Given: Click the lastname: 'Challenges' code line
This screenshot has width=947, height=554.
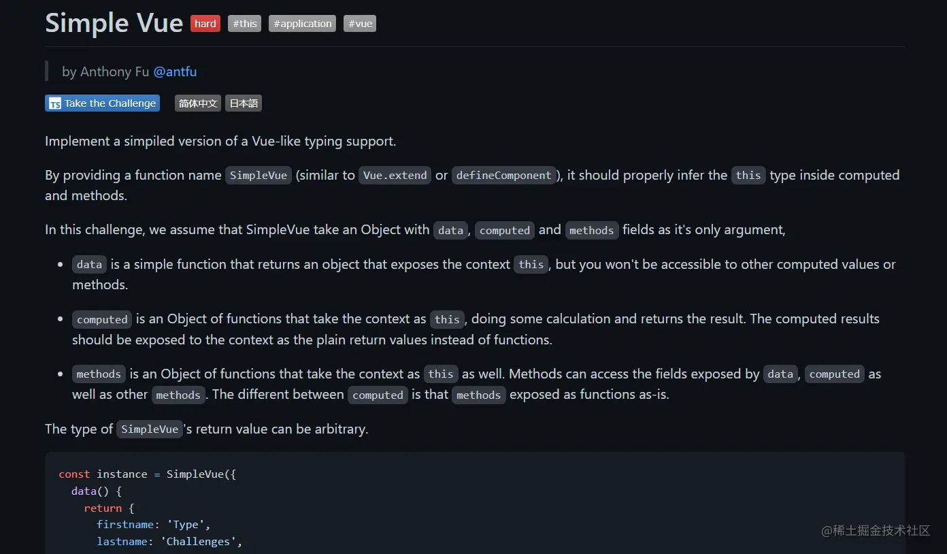Looking at the screenshot, I should [169, 542].
